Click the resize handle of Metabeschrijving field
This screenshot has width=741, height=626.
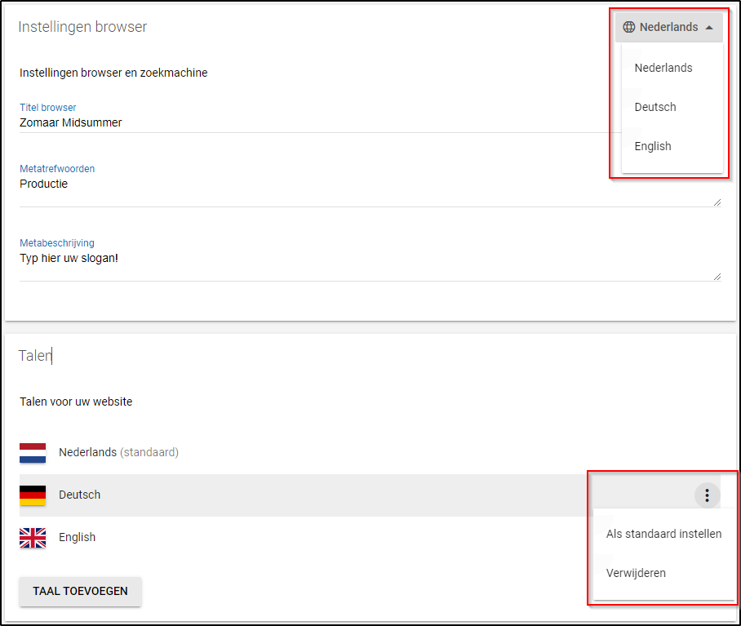[717, 276]
